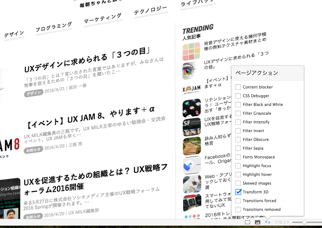Image resolution: width=322 pixels, height=228 pixels.
Task: Toggle the Filter Invert checkbox
Action: 238,131
